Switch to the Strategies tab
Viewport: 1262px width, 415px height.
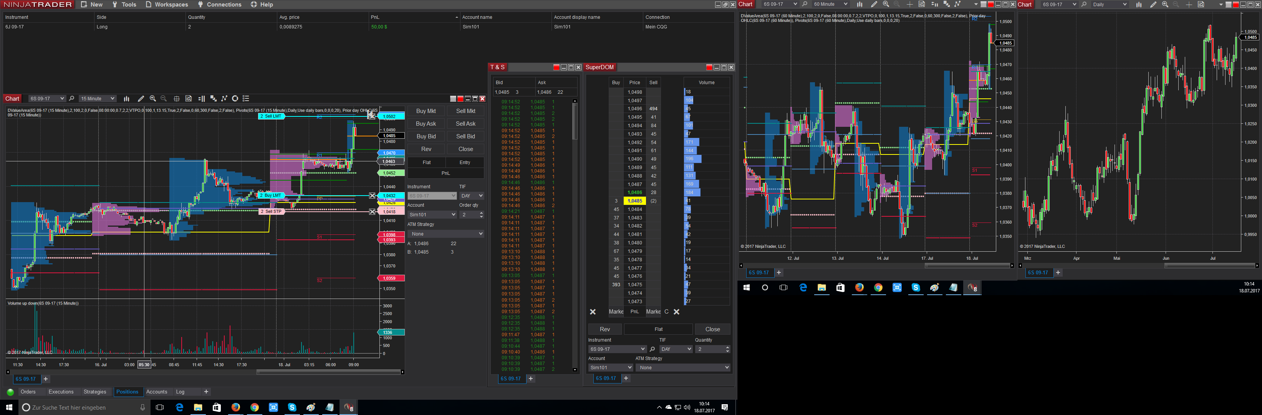point(94,392)
